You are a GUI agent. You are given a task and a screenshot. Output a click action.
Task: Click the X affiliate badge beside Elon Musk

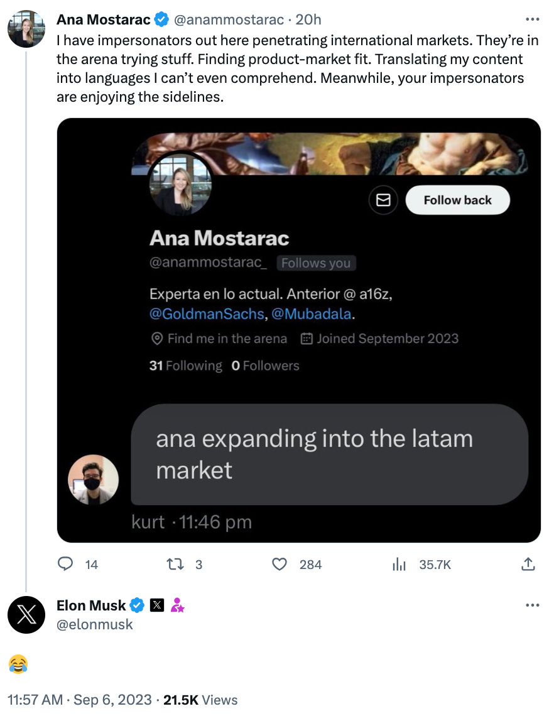click(x=157, y=605)
